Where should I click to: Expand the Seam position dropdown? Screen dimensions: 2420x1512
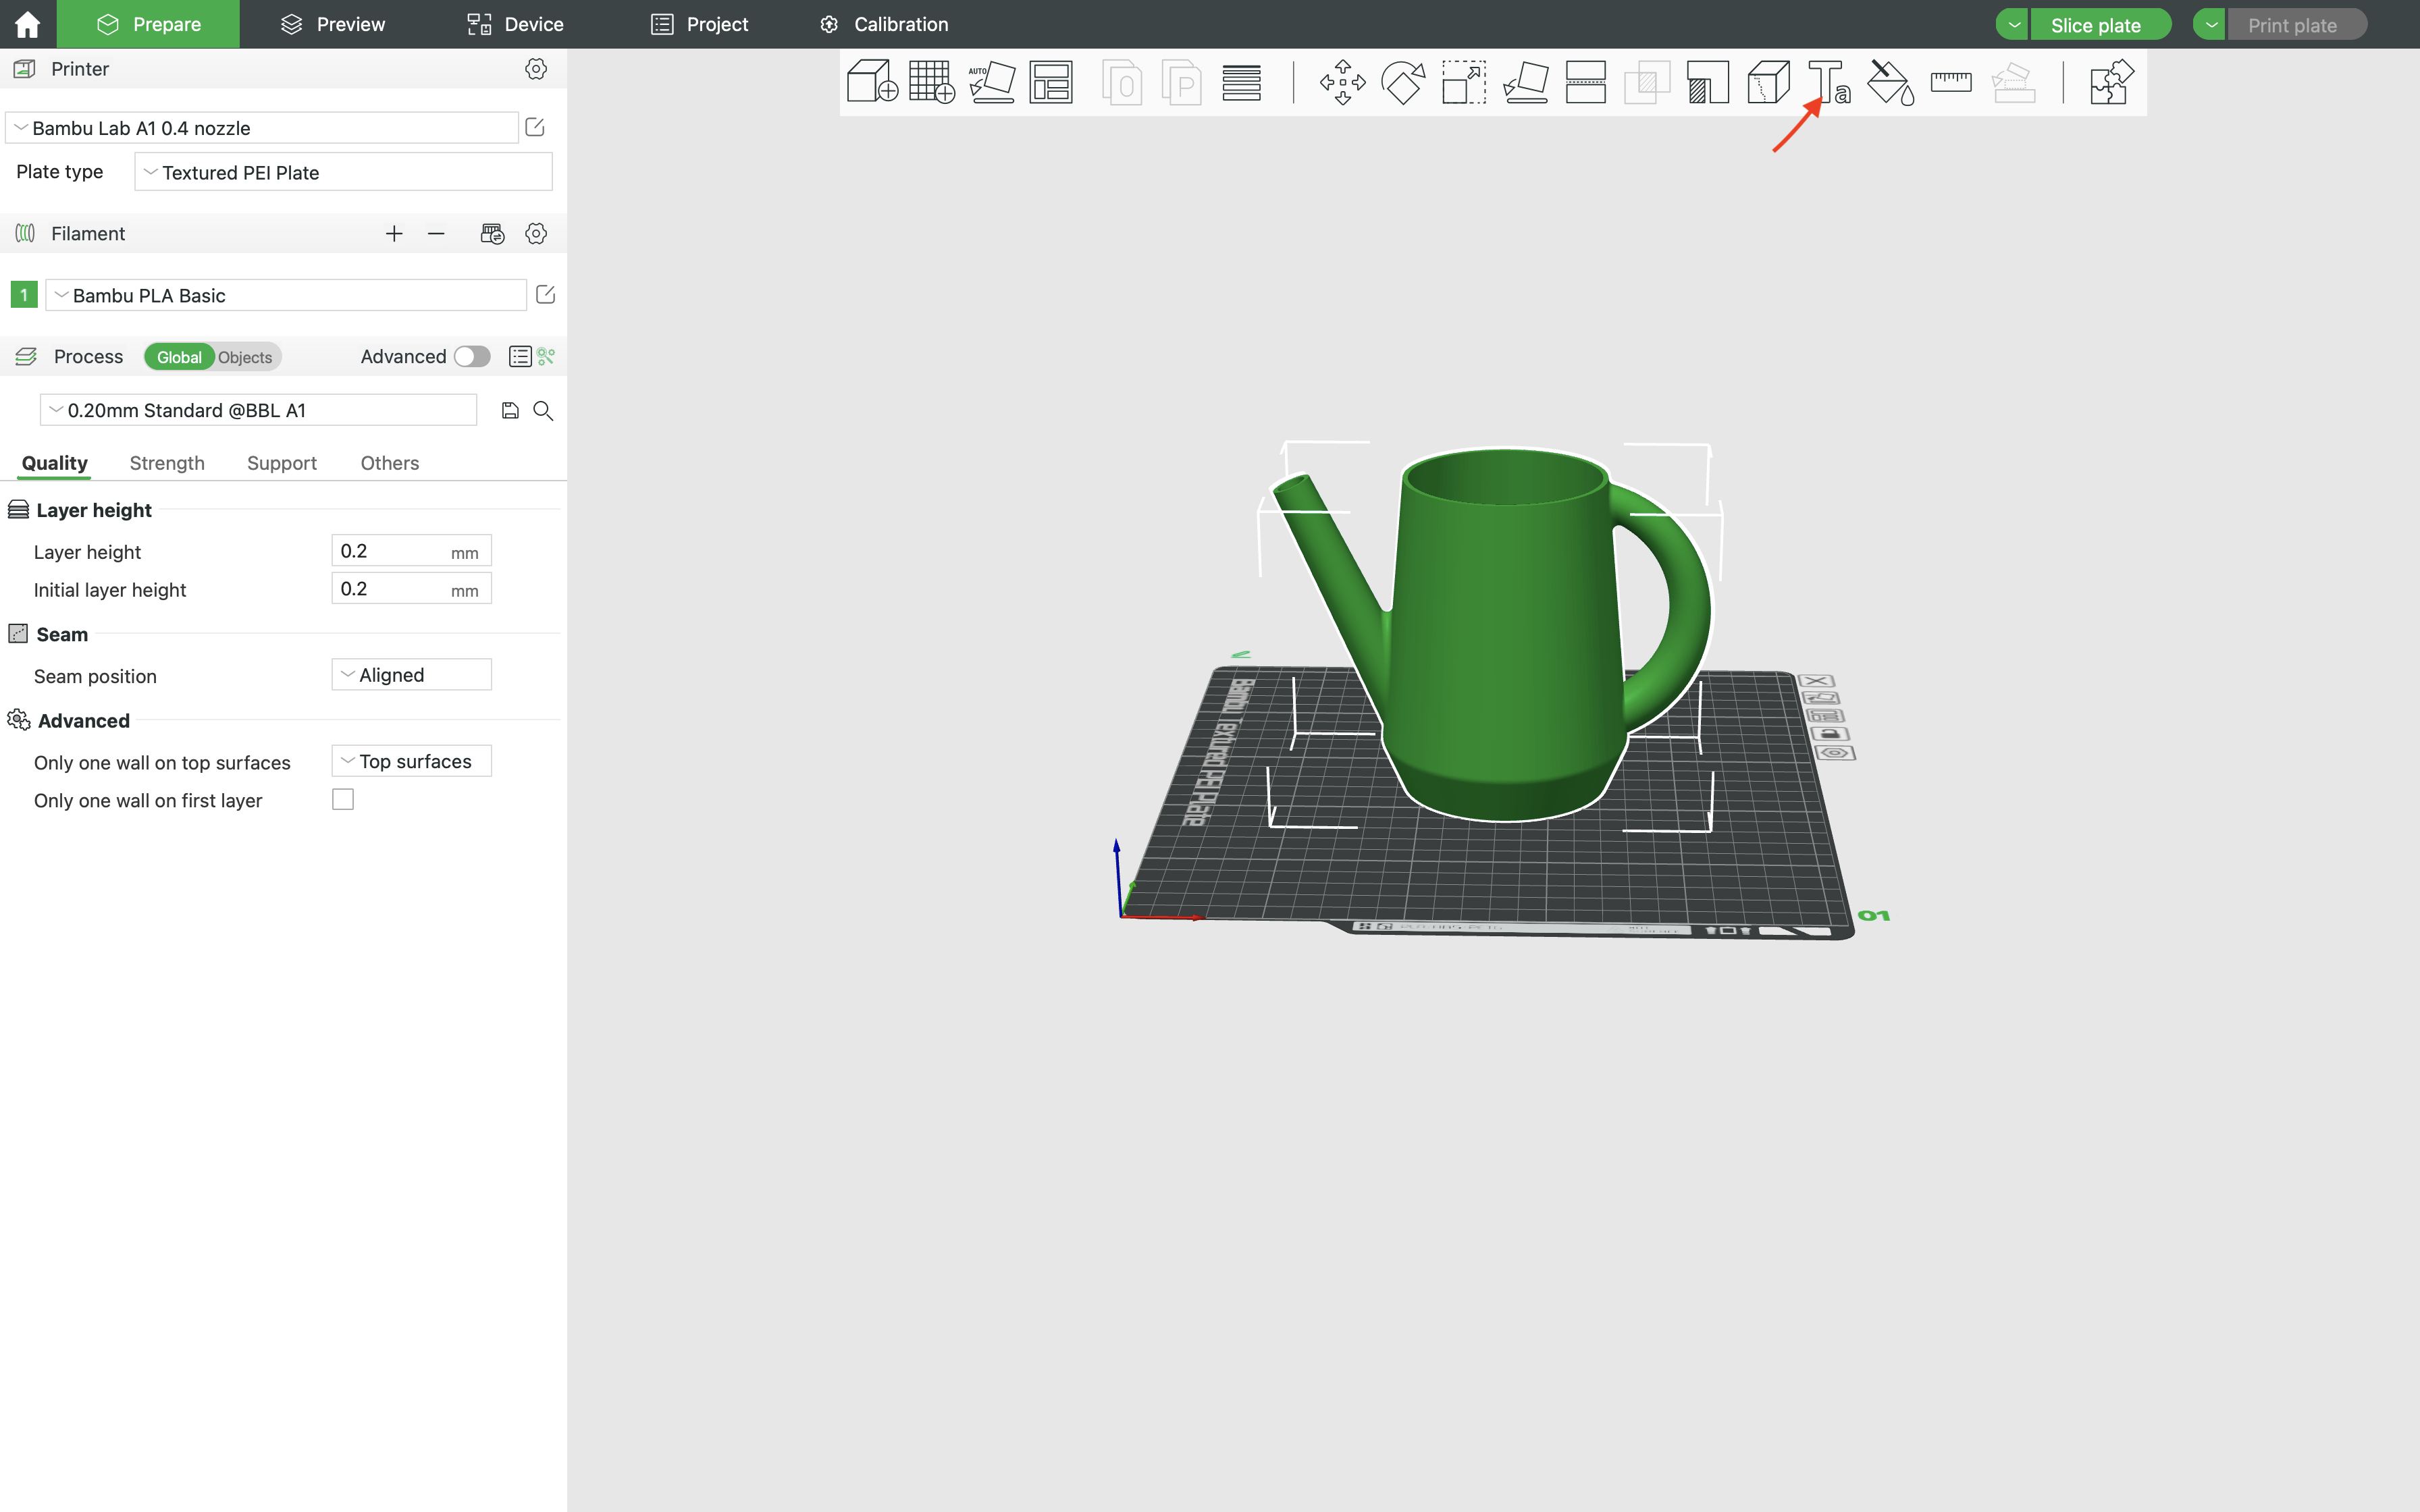point(411,675)
